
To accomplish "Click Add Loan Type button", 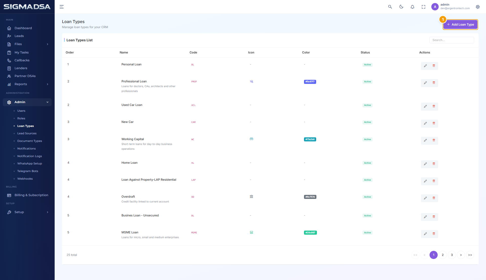I will pyautogui.click(x=460, y=25).
